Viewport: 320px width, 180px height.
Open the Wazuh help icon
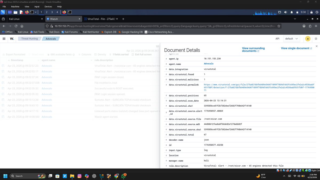pos(316,39)
